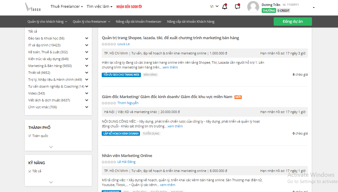
Task: Open the account dropdown arrow near Dương Trần
Action: tap(313, 7)
